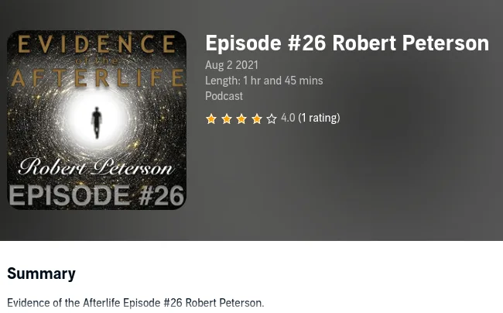Click the 4.0 rating score number
The height and width of the screenshot is (313, 503).
[288, 118]
